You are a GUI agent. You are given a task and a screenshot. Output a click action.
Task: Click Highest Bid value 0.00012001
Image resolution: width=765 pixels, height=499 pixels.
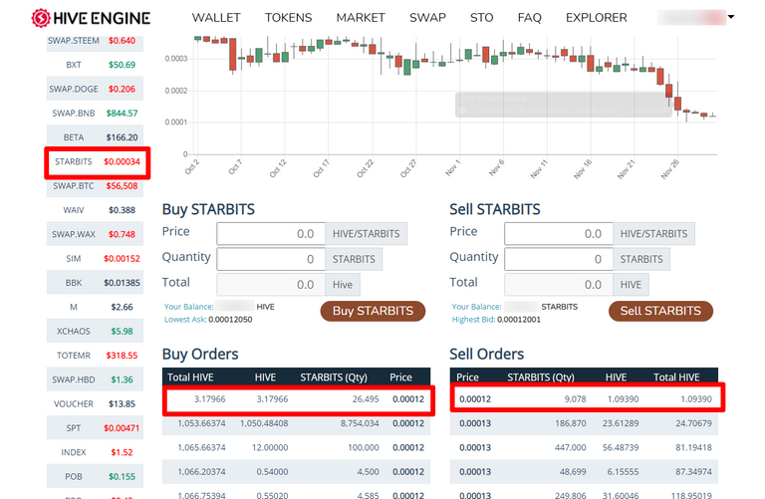519,320
